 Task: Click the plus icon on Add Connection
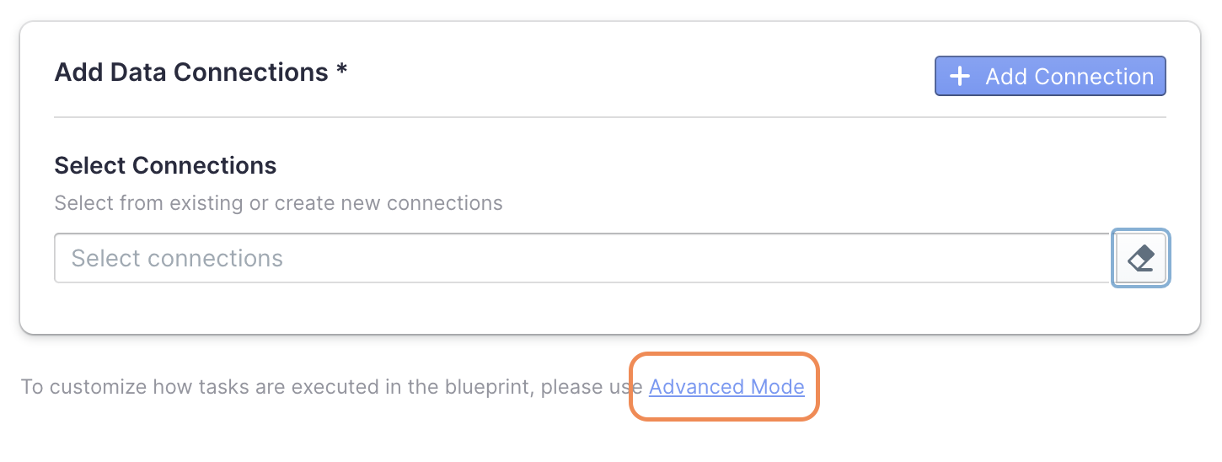[959, 77]
